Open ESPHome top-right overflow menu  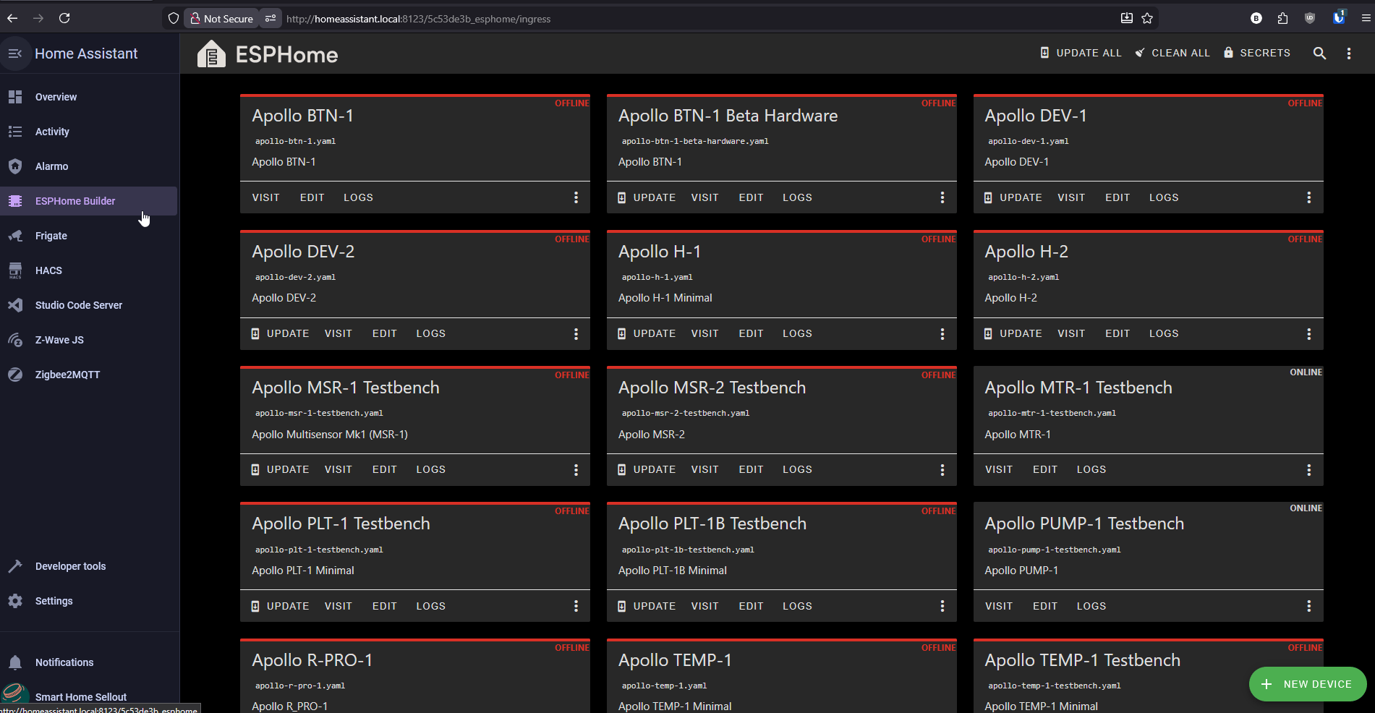pos(1349,53)
